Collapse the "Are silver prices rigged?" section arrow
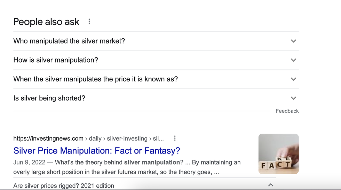This screenshot has height=190, width=341. [271, 185]
